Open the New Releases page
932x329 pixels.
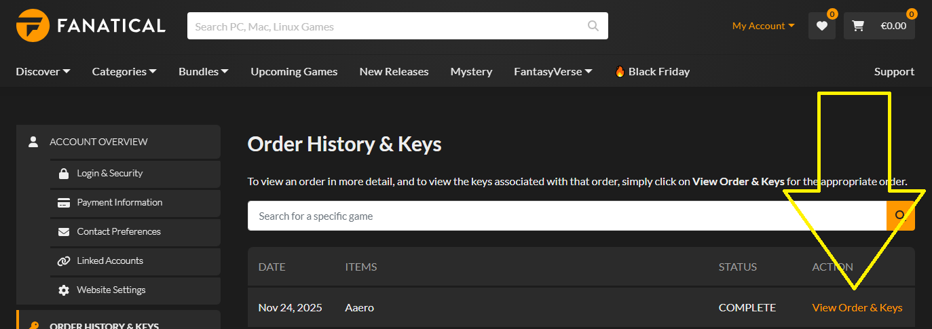tap(394, 71)
